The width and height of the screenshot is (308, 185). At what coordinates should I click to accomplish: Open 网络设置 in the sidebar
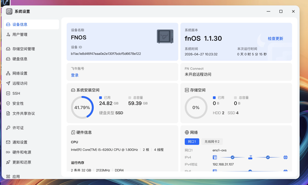31,73
